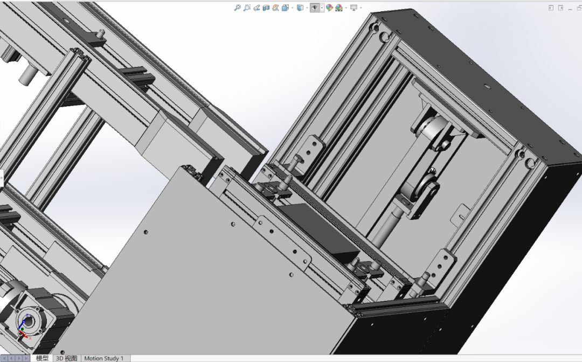Select the Zoom to Area tool
Screen dimensions: 582x362
click(247, 8)
